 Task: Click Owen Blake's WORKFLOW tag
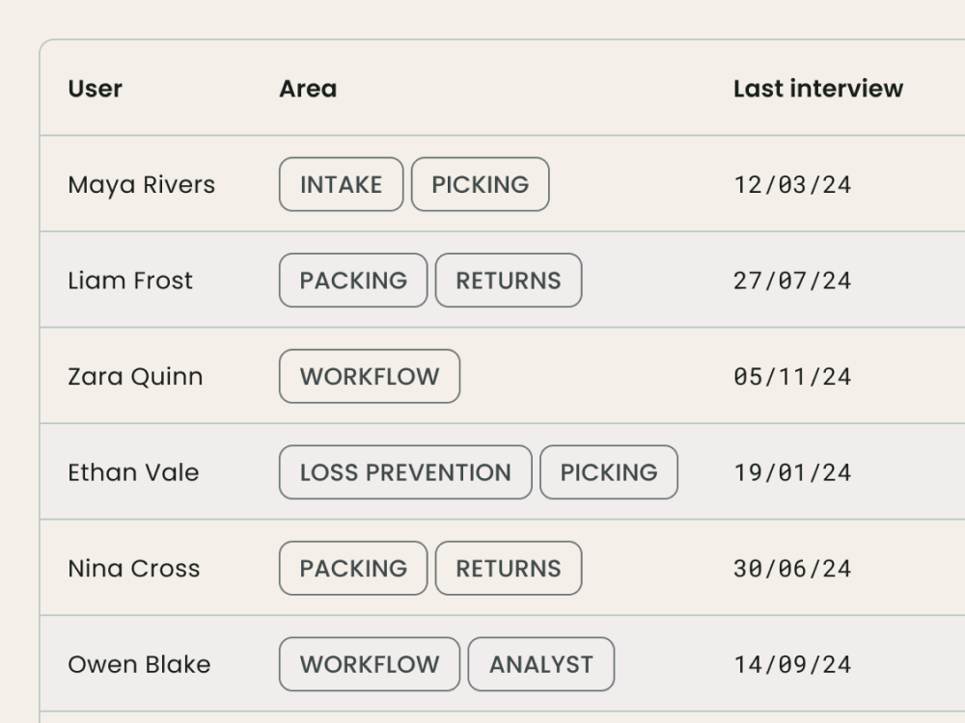coord(370,664)
